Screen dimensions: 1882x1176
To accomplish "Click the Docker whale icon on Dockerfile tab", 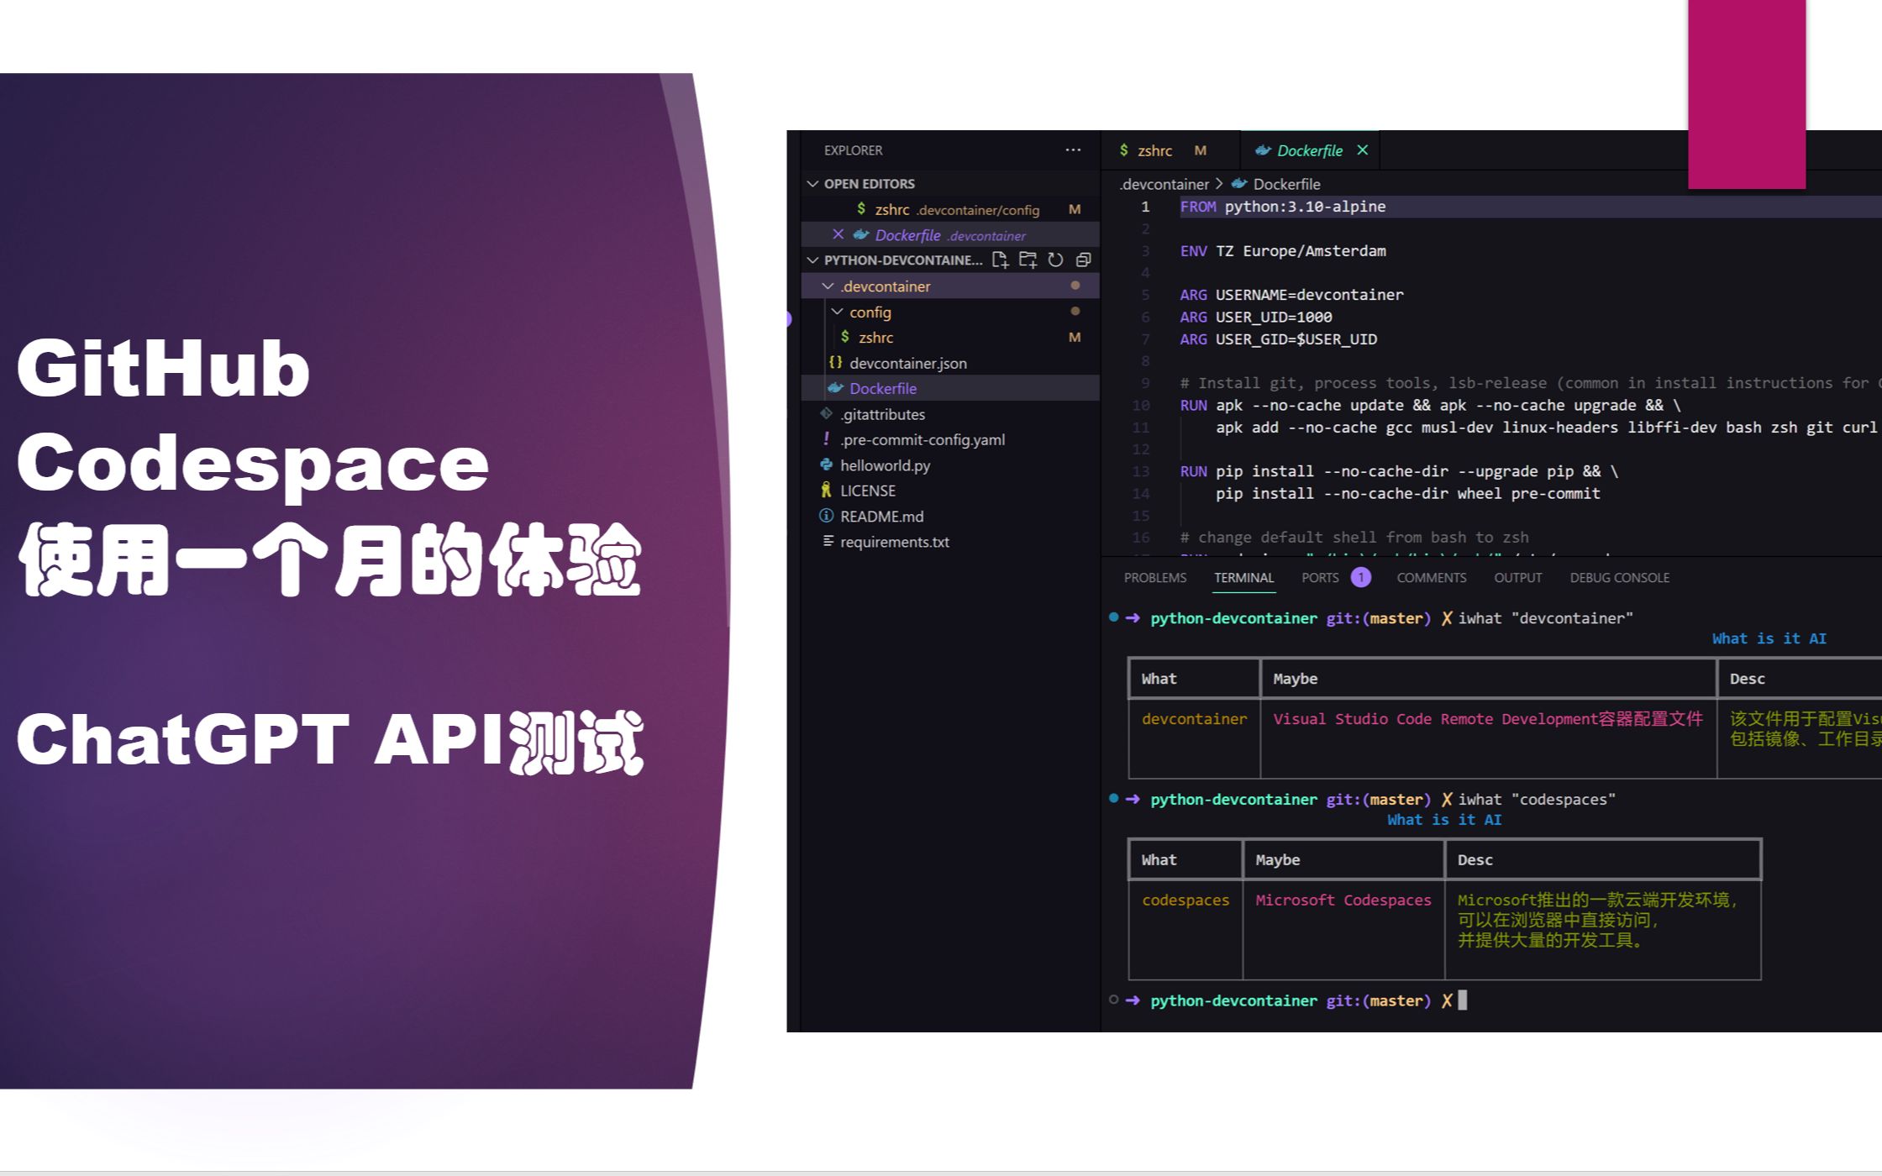I will click(x=1262, y=150).
